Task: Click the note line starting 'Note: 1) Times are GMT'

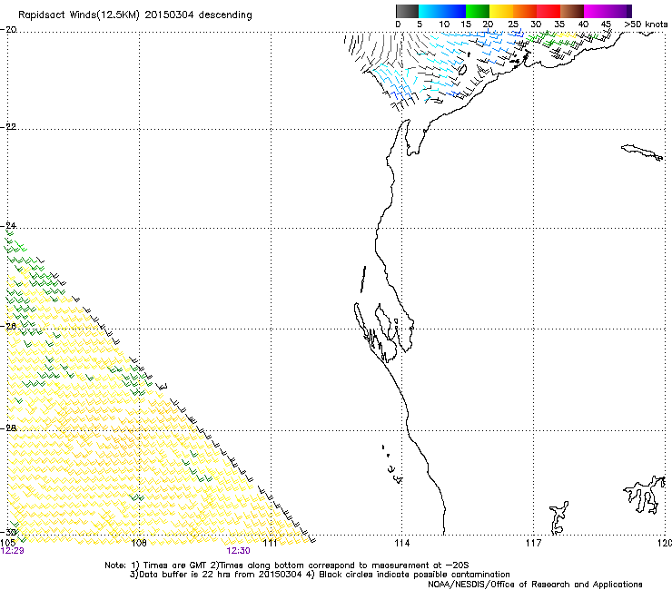Action: pos(287,565)
